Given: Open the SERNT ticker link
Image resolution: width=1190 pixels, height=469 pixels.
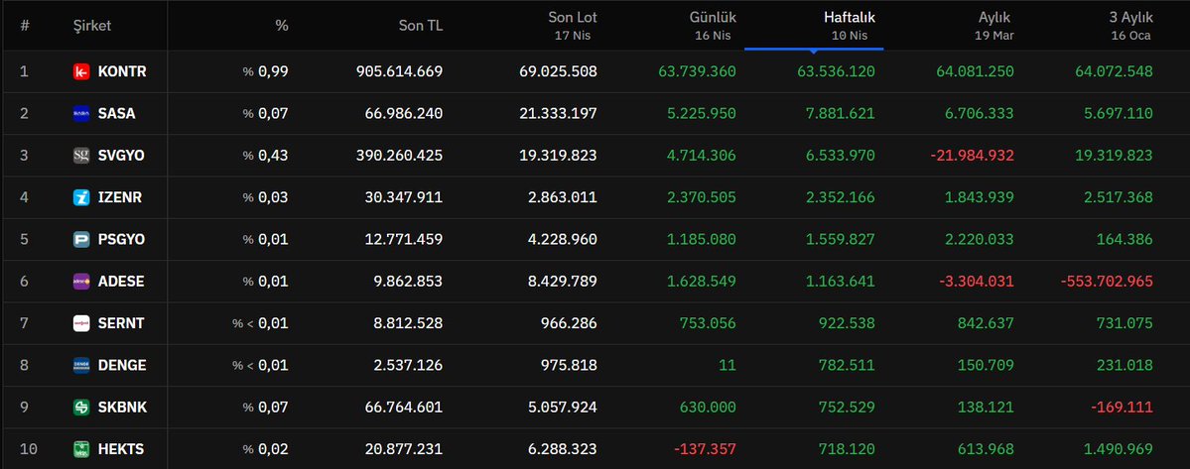Looking at the screenshot, I should pos(121,323).
